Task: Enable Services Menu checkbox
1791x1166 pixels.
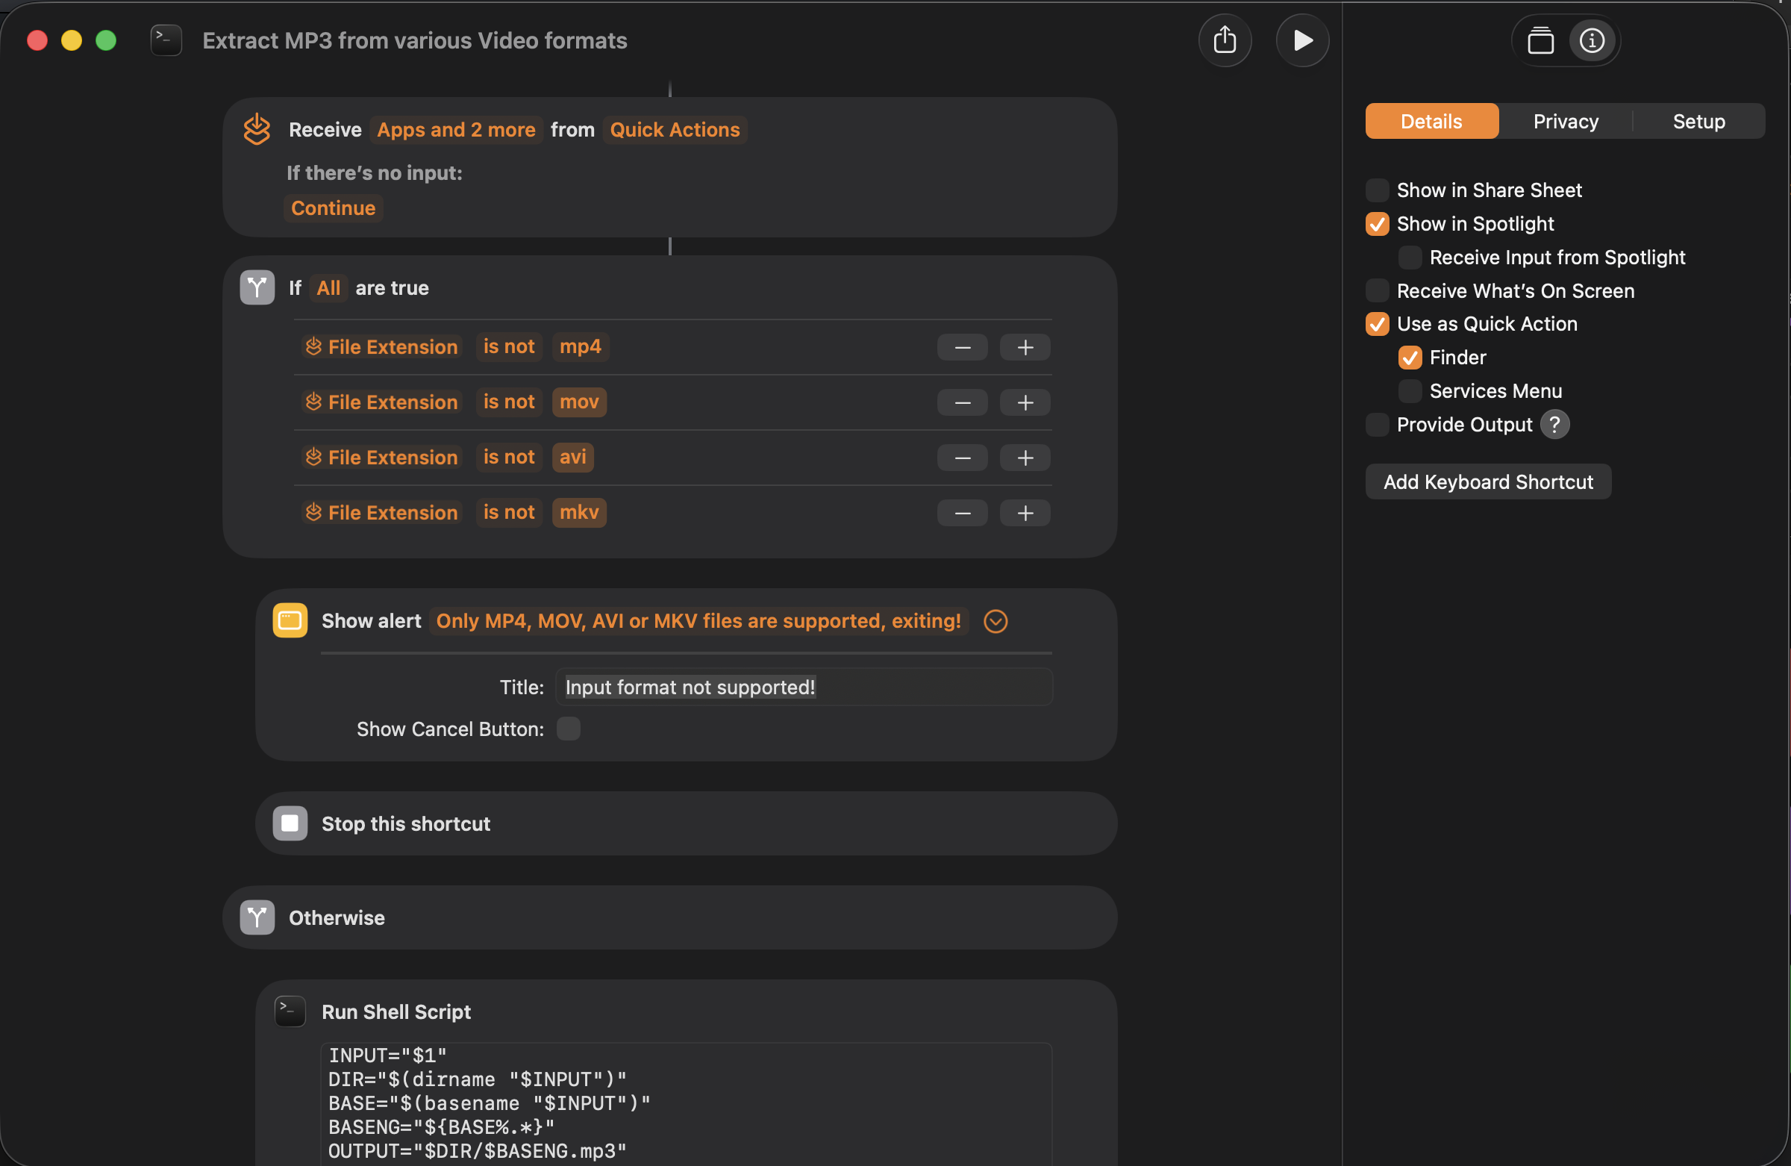Action: click(x=1409, y=390)
